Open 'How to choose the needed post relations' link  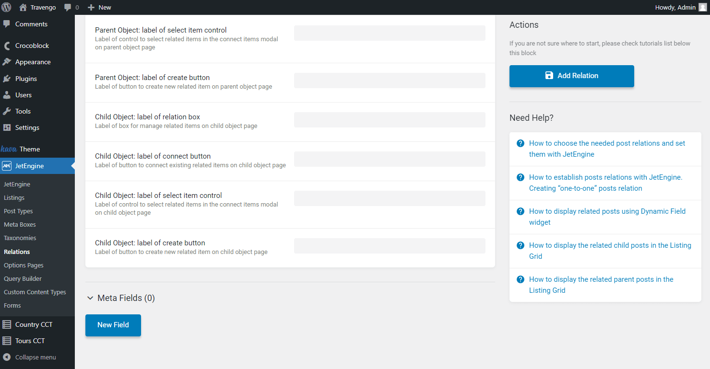pyautogui.click(x=607, y=149)
